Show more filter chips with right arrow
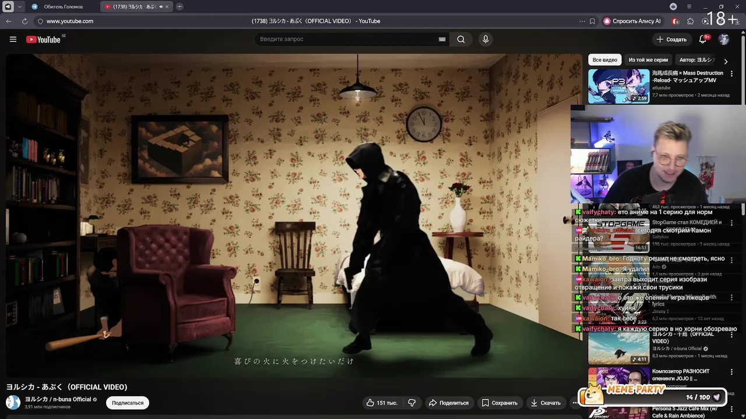 coord(726,61)
